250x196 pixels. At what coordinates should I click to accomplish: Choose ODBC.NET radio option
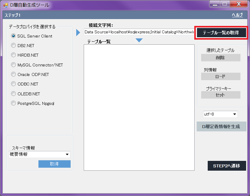(13, 84)
